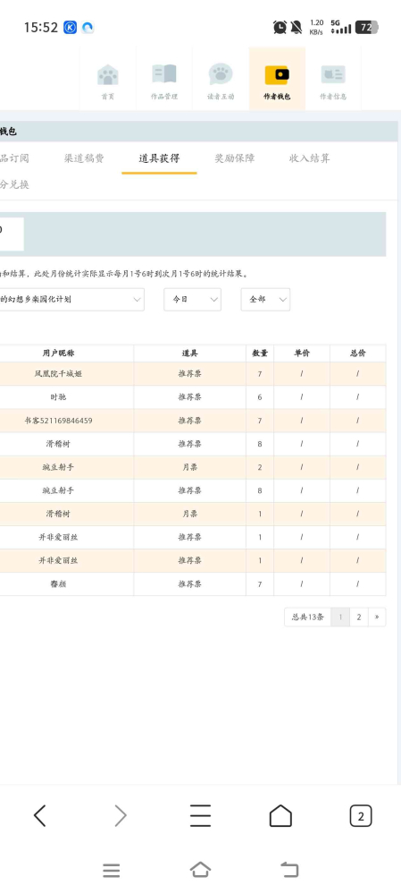This screenshot has height=894, width=401.
Task: Tap the battery indicator showing 72
Action: [367, 27]
